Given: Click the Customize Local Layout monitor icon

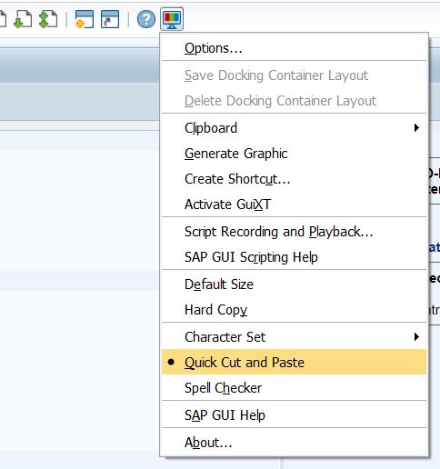Looking at the screenshot, I should click(172, 19).
